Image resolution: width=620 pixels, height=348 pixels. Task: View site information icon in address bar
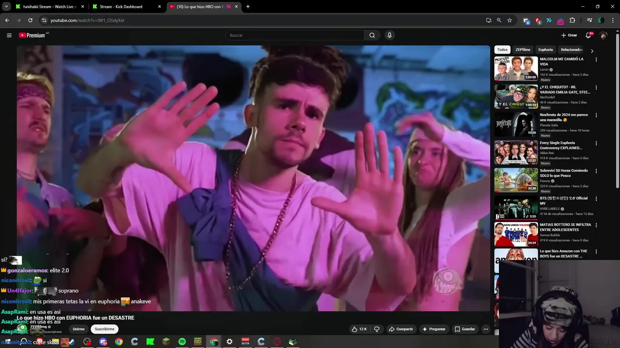coord(44,20)
